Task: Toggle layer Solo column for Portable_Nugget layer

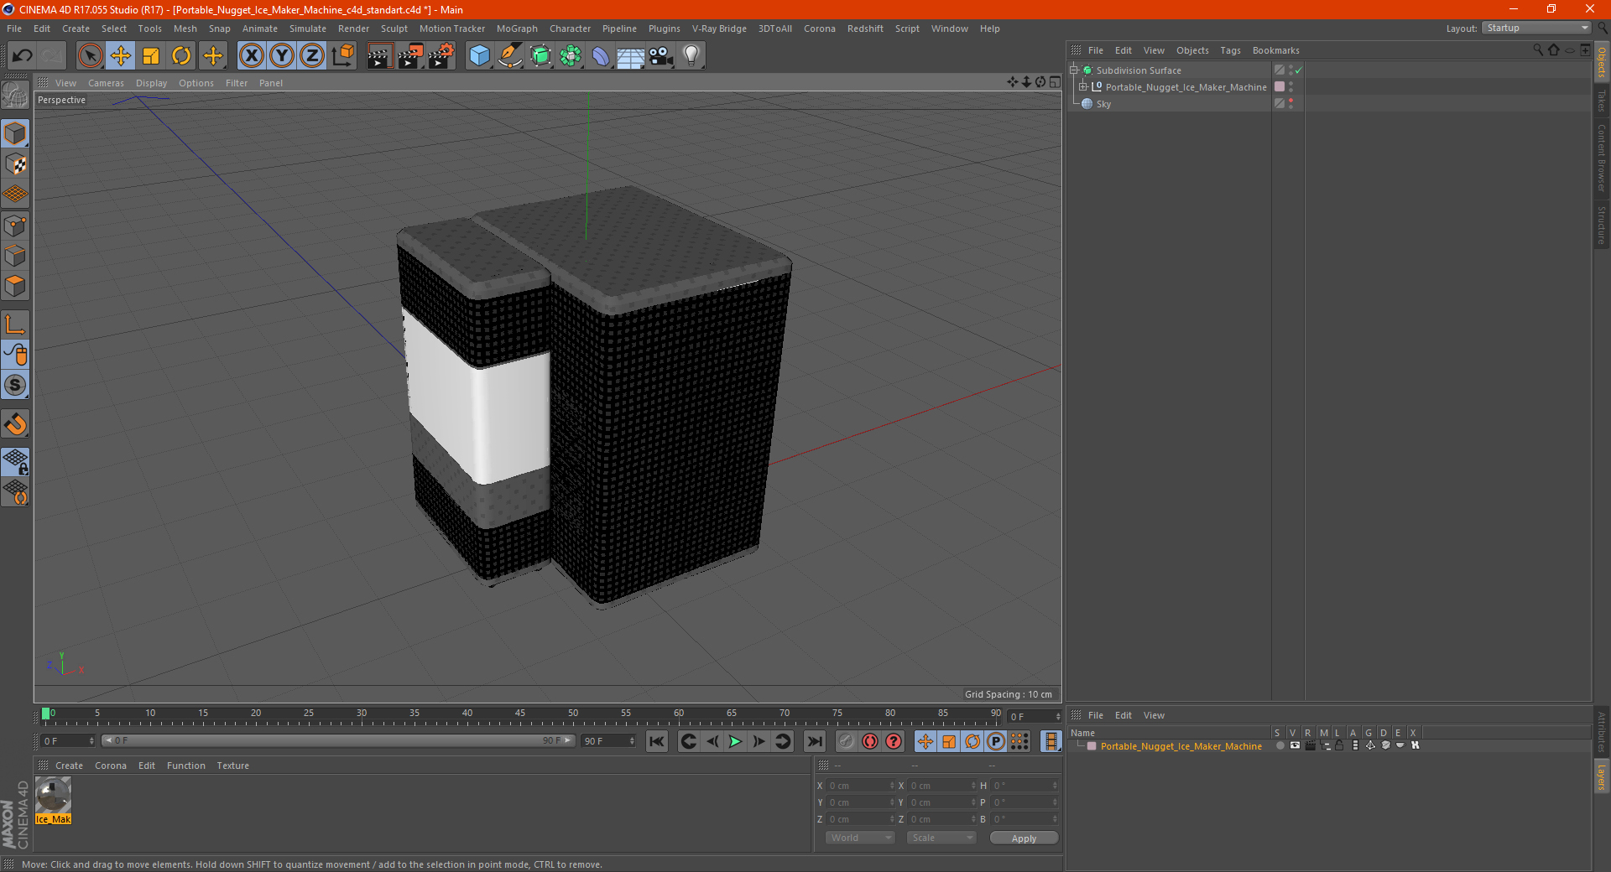Action: point(1280,745)
